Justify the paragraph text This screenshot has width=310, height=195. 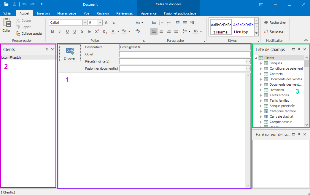(x=176, y=31)
